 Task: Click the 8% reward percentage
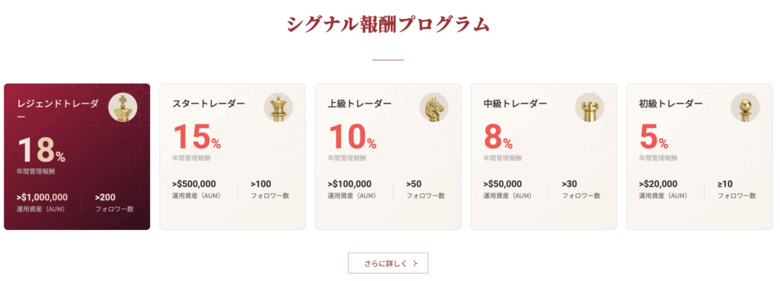498,137
